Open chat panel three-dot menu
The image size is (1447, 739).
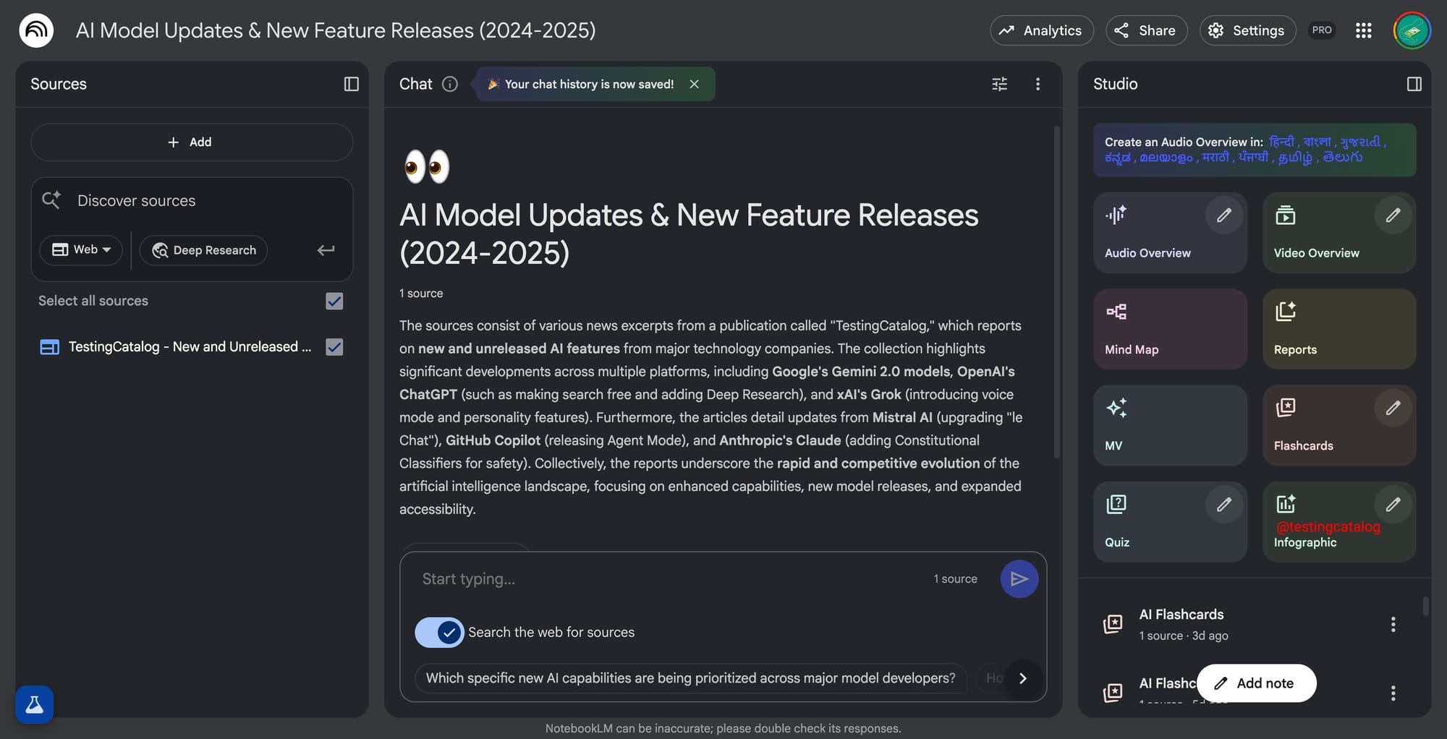[1037, 84]
